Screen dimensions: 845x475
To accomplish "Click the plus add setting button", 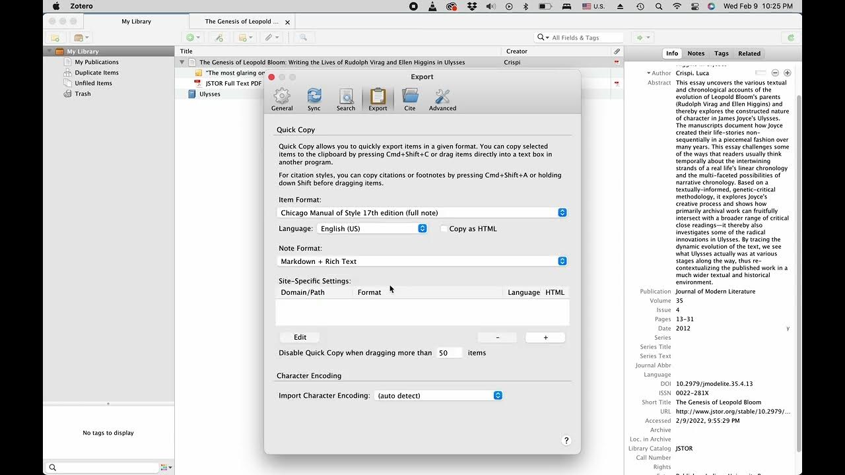I will pyautogui.click(x=545, y=337).
